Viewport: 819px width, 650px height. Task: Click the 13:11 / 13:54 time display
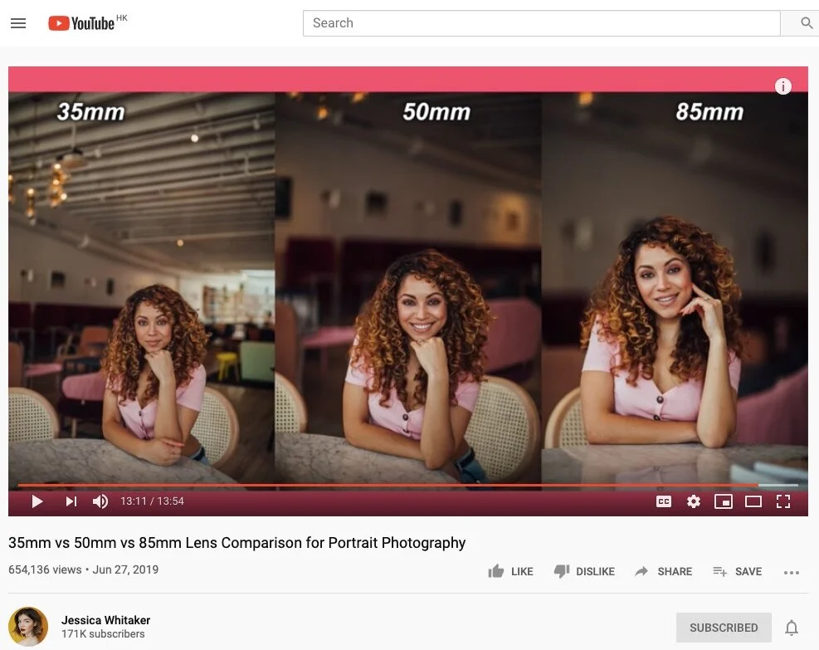tap(152, 501)
